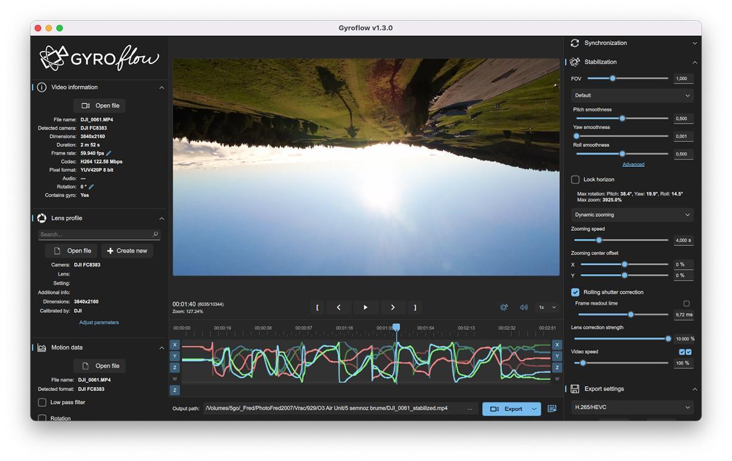732x461 pixels.
Task: Open the Dynamic zooming dropdown
Action: (633, 215)
